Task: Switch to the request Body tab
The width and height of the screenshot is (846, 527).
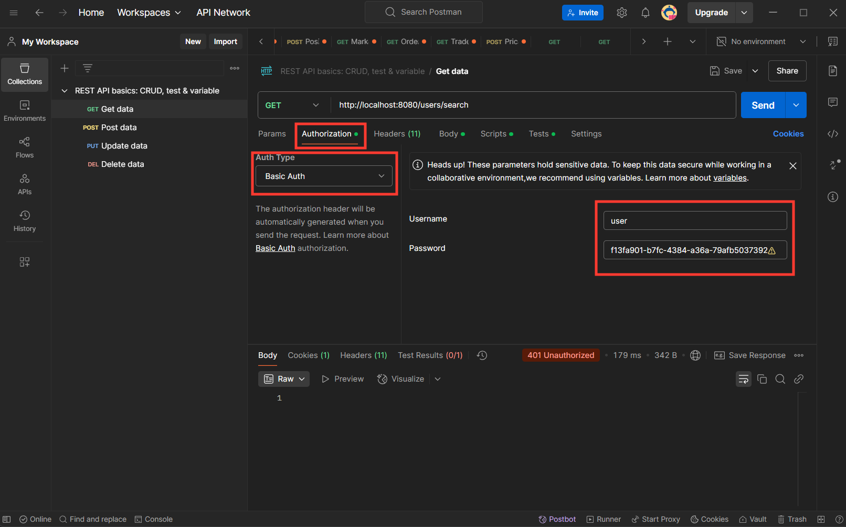Action: coord(452,134)
